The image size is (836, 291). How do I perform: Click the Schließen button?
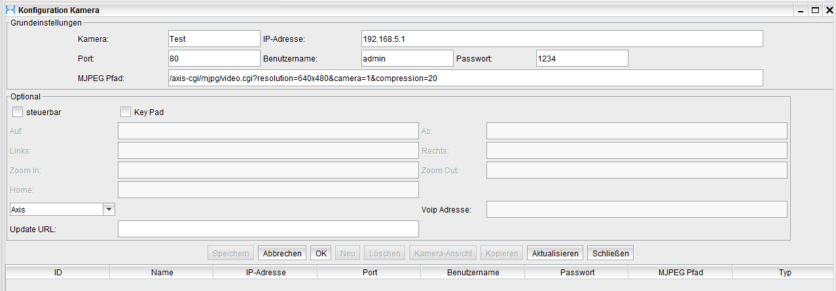tap(610, 254)
